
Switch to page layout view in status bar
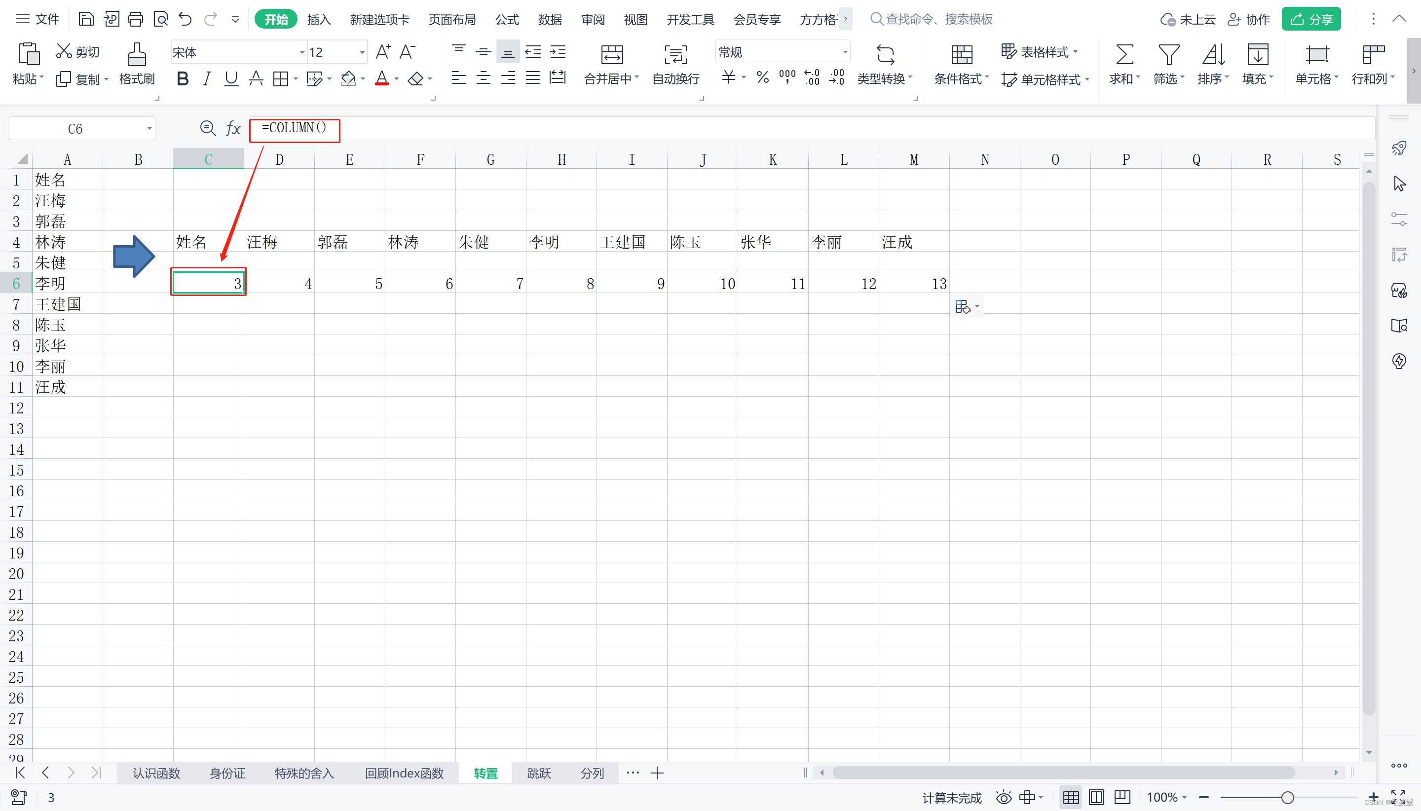[1096, 798]
